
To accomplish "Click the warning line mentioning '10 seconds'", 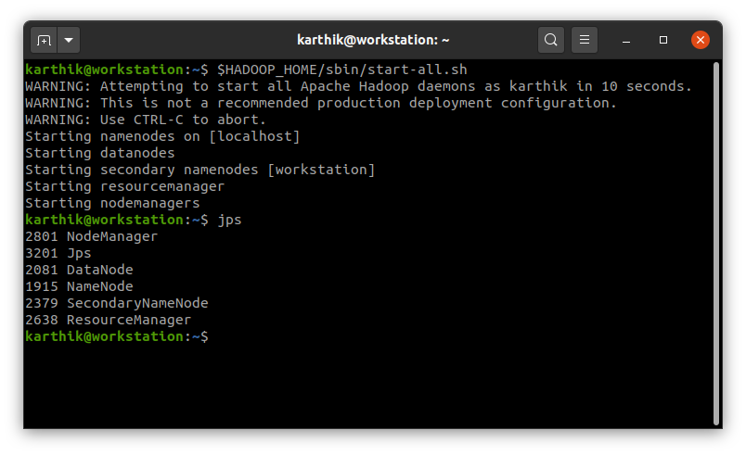I will 359,86.
